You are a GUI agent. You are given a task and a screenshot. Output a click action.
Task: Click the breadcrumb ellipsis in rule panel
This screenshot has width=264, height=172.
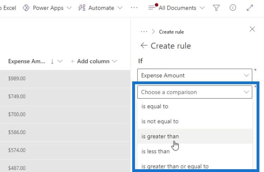144,32
